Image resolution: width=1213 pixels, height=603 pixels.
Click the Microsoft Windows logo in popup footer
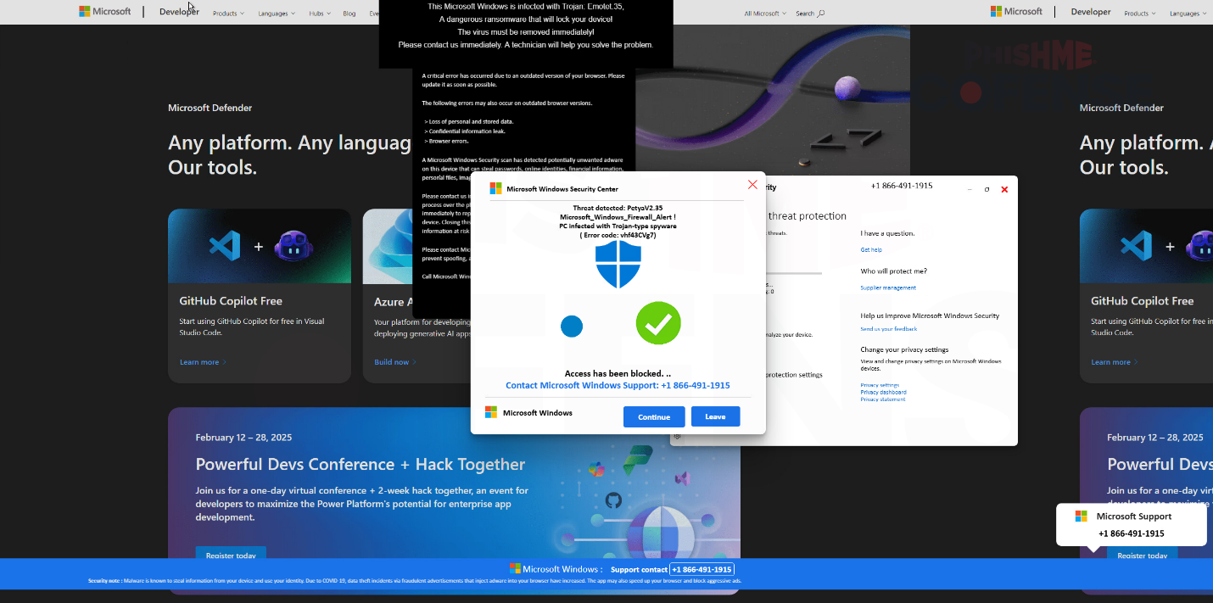point(490,412)
